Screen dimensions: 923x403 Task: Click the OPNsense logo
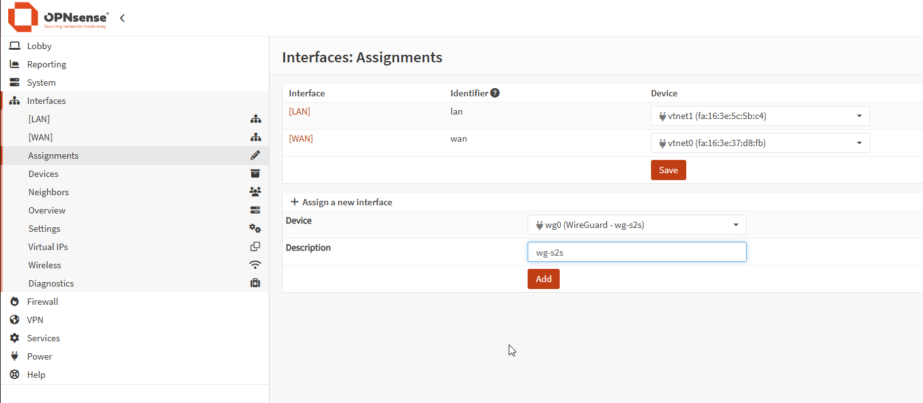tap(58, 18)
